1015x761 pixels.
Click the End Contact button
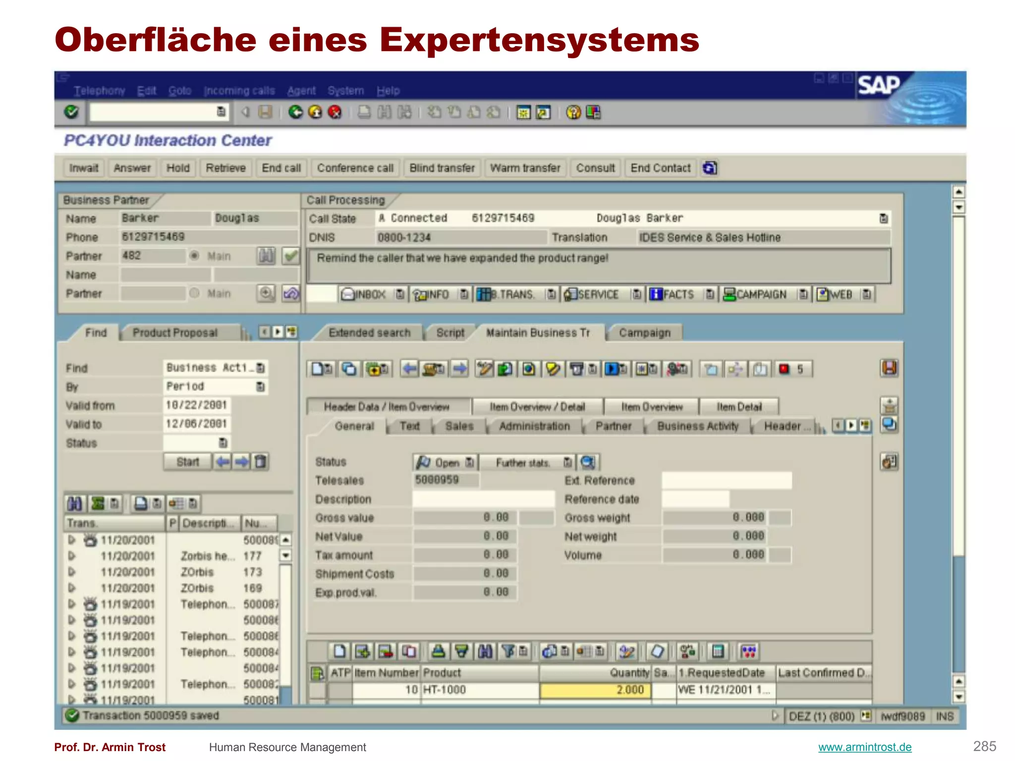pos(661,168)
